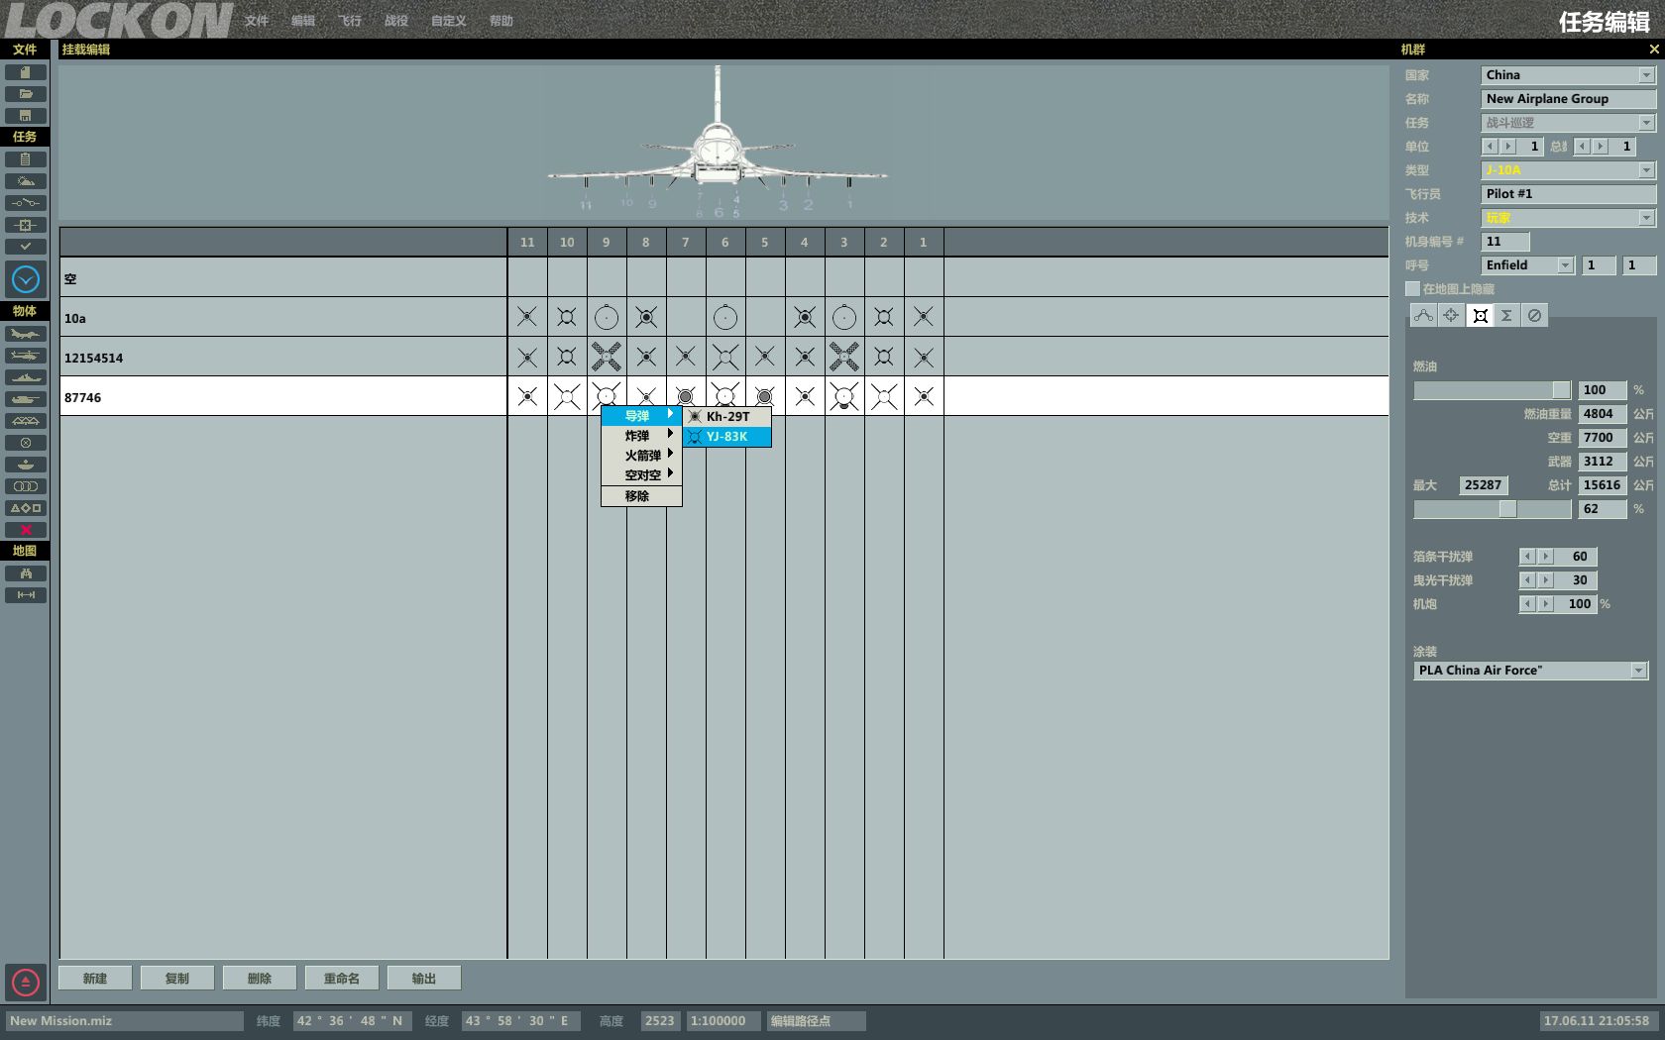This screenshot has width=1665, height=1040.
Task: Open the country dropdown showing China
Action: coord(1568,75)
